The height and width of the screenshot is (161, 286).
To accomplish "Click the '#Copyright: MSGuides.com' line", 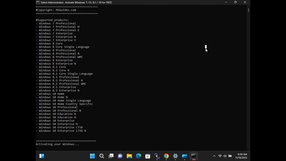I will pyautogui.click(x=56, y=10).
